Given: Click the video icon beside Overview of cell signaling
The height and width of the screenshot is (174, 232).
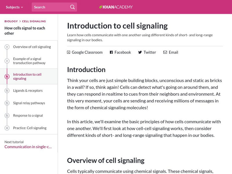Looking at the screenshot, I should pos(7,47).
